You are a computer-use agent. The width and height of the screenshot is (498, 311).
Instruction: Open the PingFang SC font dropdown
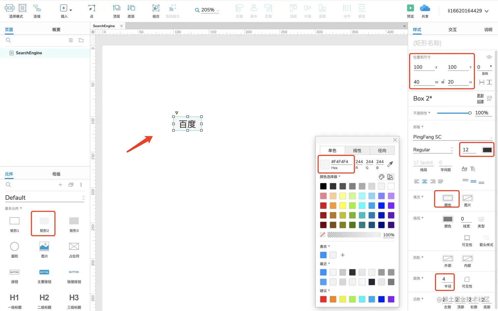[453, 137]
